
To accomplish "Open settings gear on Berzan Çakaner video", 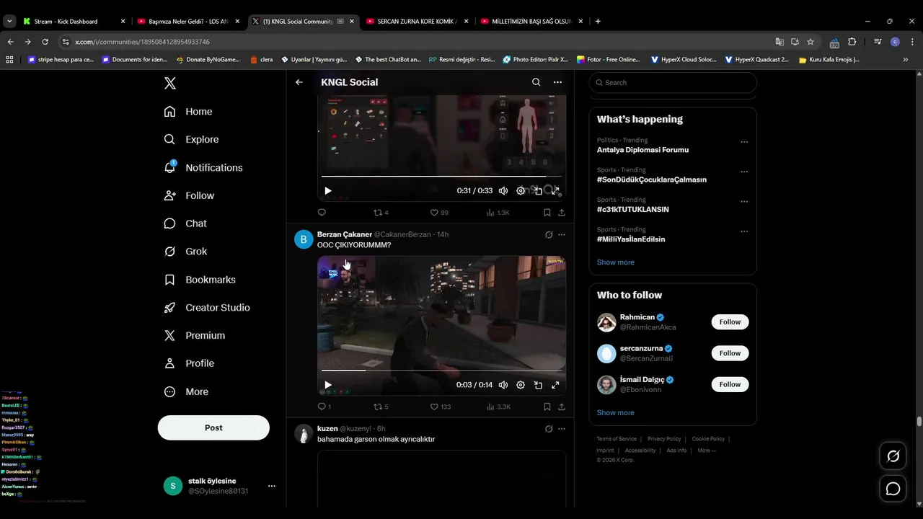I will (521, 385).
